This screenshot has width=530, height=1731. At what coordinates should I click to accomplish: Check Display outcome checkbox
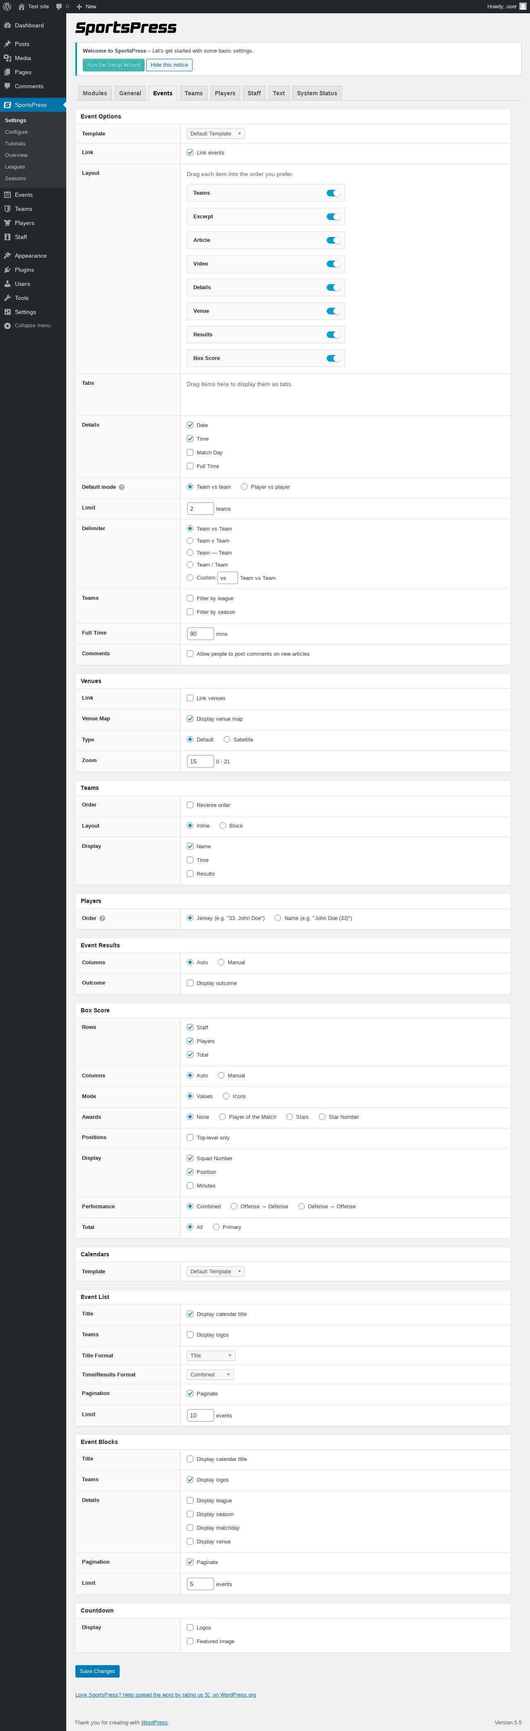coord(190,983)
